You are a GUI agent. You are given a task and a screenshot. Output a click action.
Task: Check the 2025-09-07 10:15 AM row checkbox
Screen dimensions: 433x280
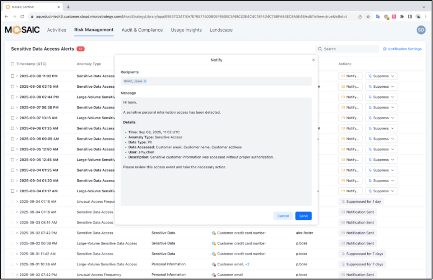(13, 118)
